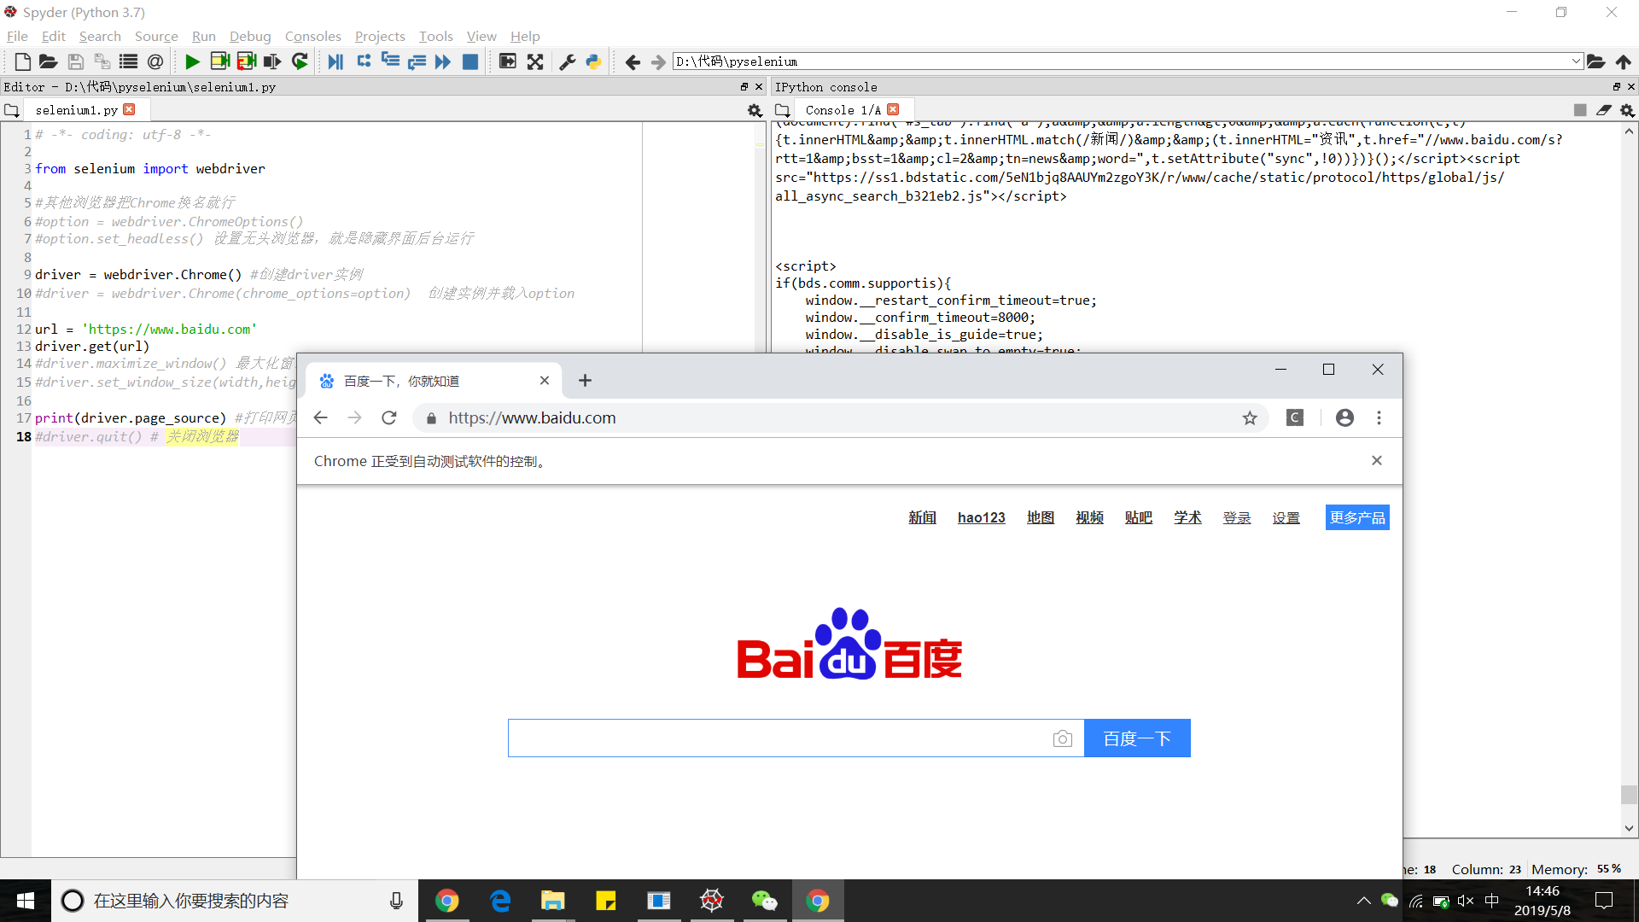
Task: Reload the Baidu page in Chrome
Action: coord(389,417)
